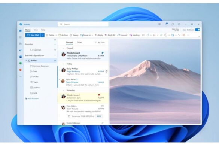This screenshot has width=219, height=146.
Task: Open the Snooze options dropdown arrow
Action: [x=169, y=35]
